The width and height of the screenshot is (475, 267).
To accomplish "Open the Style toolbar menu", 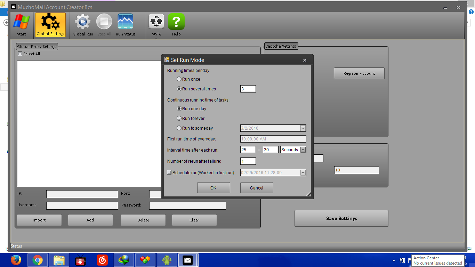I will point(156,25).
